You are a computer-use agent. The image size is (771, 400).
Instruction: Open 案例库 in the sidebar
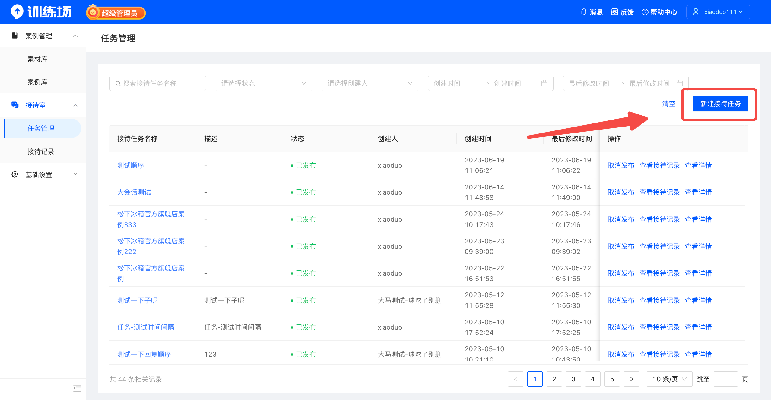tap(37, 82)
